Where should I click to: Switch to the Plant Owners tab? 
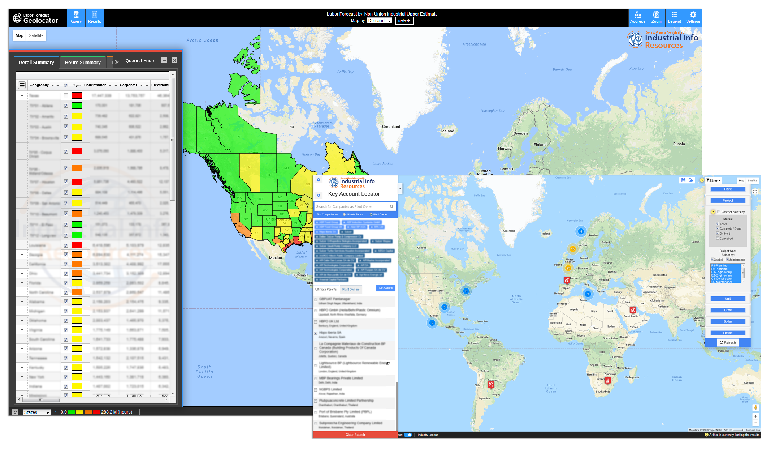pos(351,289)
